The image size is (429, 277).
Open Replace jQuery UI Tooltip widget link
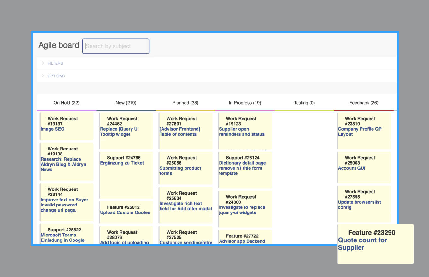point(119,132)
